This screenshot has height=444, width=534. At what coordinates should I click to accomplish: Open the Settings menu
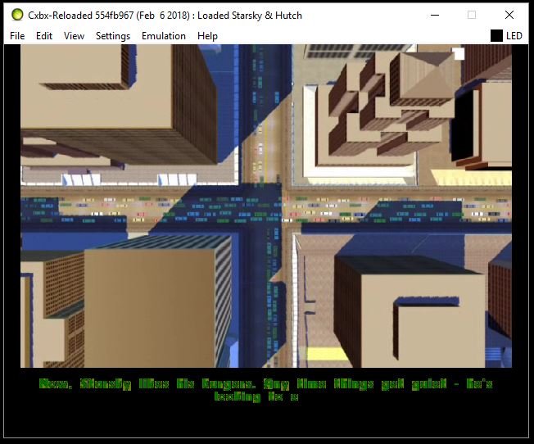(113, 36)
